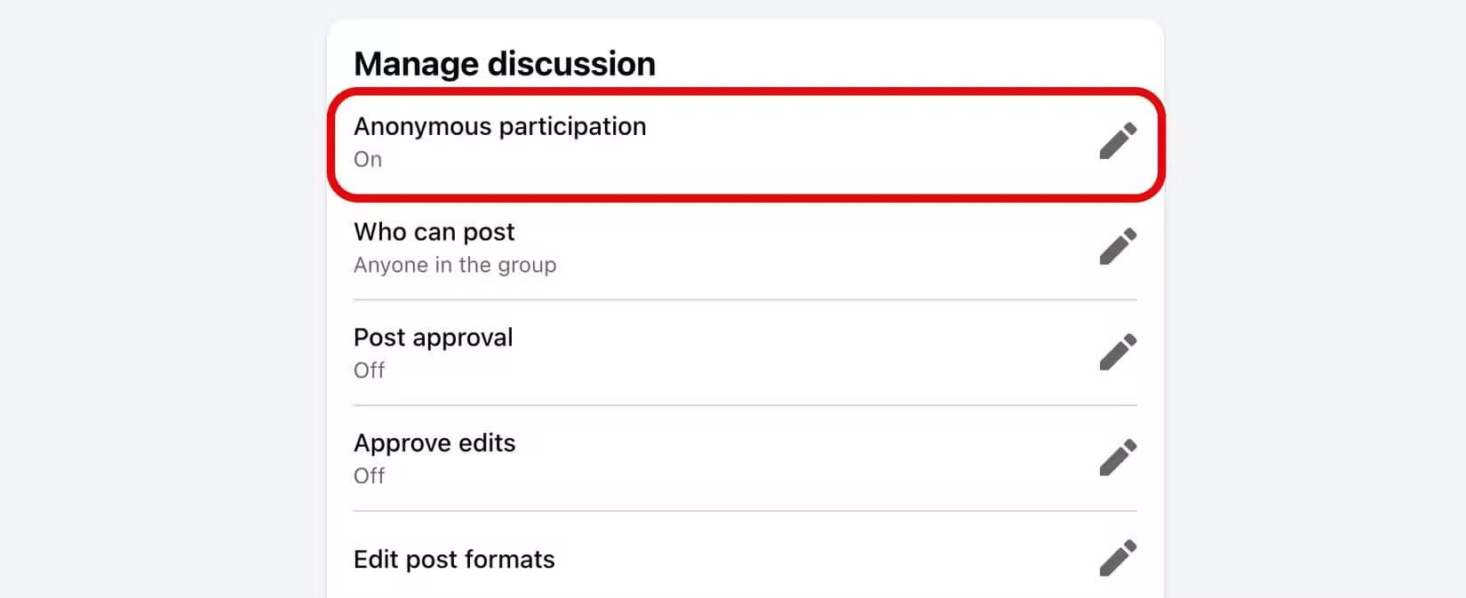The height and width of the screenshot is (598, 1466).
Task: Toggle the Off status under Approve edits
Action: [369, 476]
